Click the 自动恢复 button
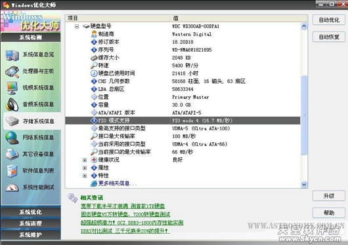The width and height of the screenshot is (348, 245). pyautogui.click(x=329, y=37)
